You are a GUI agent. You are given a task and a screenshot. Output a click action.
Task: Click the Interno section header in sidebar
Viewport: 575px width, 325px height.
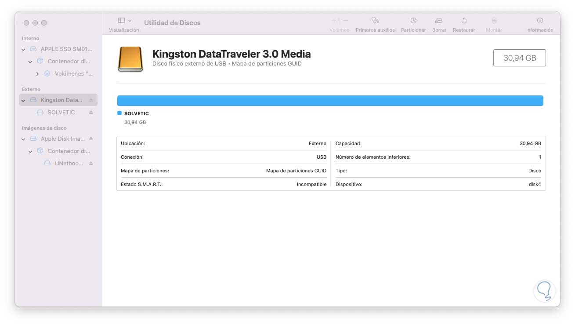coord(31,38)
